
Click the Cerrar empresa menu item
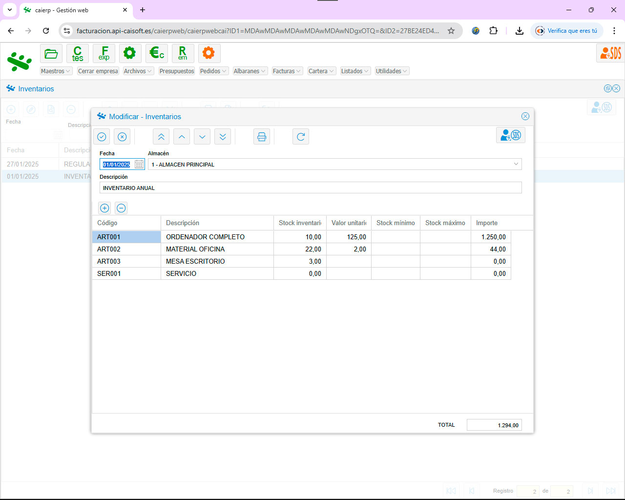pyautogui.click(x=98, y=71)
